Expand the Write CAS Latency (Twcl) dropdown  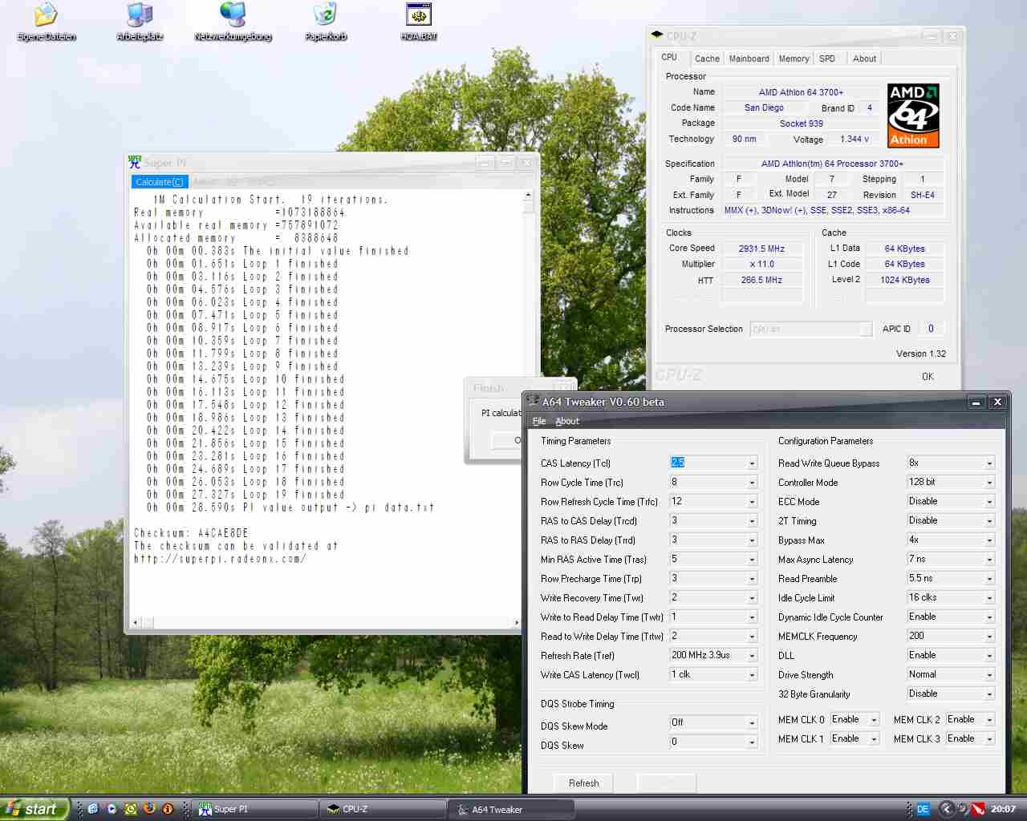pyautogui.click(x=752, y=675)
